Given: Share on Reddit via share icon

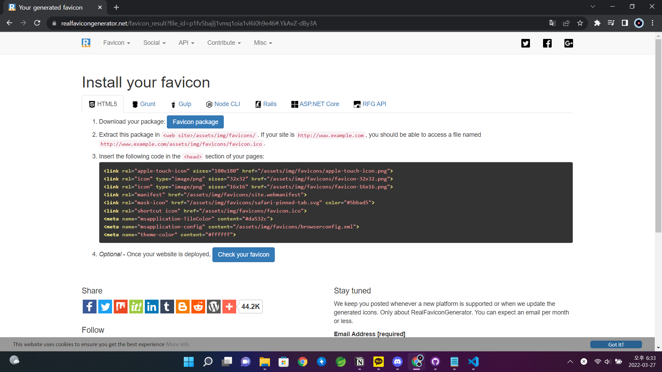Looking at the screenshot, I should point(198,307).
